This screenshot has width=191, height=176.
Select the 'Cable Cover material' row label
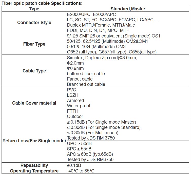click(x=34, y=103)
